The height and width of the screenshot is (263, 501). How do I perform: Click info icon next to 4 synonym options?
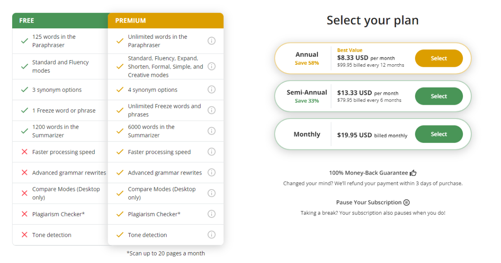tap(212, 90)
